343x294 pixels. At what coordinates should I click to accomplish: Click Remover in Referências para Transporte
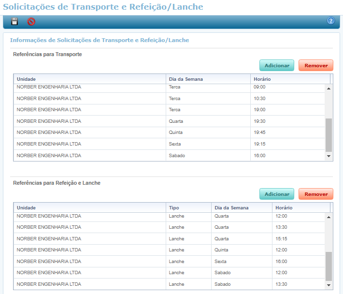click(x=316, y=65)
